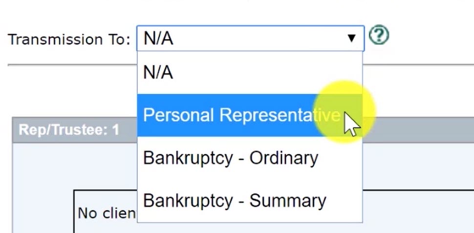
Task: Select N/A from the dropdown list
Action: 250,72
